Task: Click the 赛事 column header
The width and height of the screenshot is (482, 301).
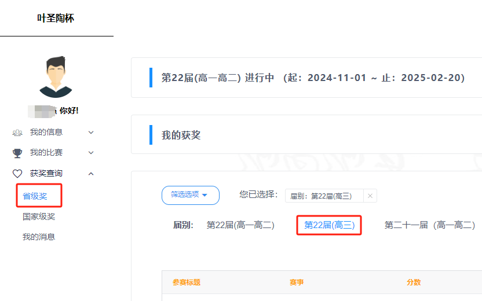Action: click(x=297, y=282)
